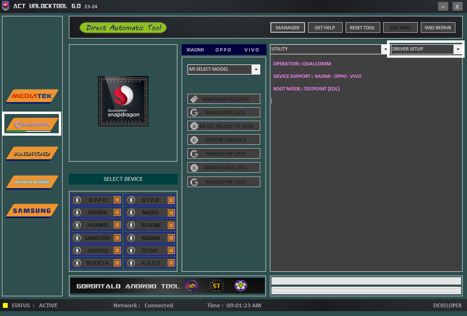Click the orange square icon next to SAMSUNG
The width and height of the screenshot is (467, 316).
click(117, 238)
